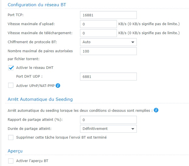Image resolution: width=189 pixels, height=166 pixels.
Task: Open Chiffrement de protocole BT dropdown
Action: [x=108, y=42]
